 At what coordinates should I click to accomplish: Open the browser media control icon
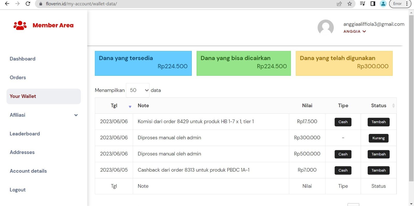click(363, 4)
